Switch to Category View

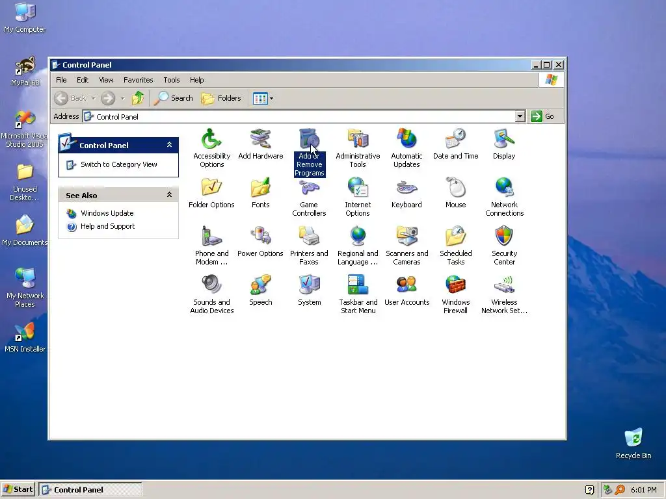point(118,164)
